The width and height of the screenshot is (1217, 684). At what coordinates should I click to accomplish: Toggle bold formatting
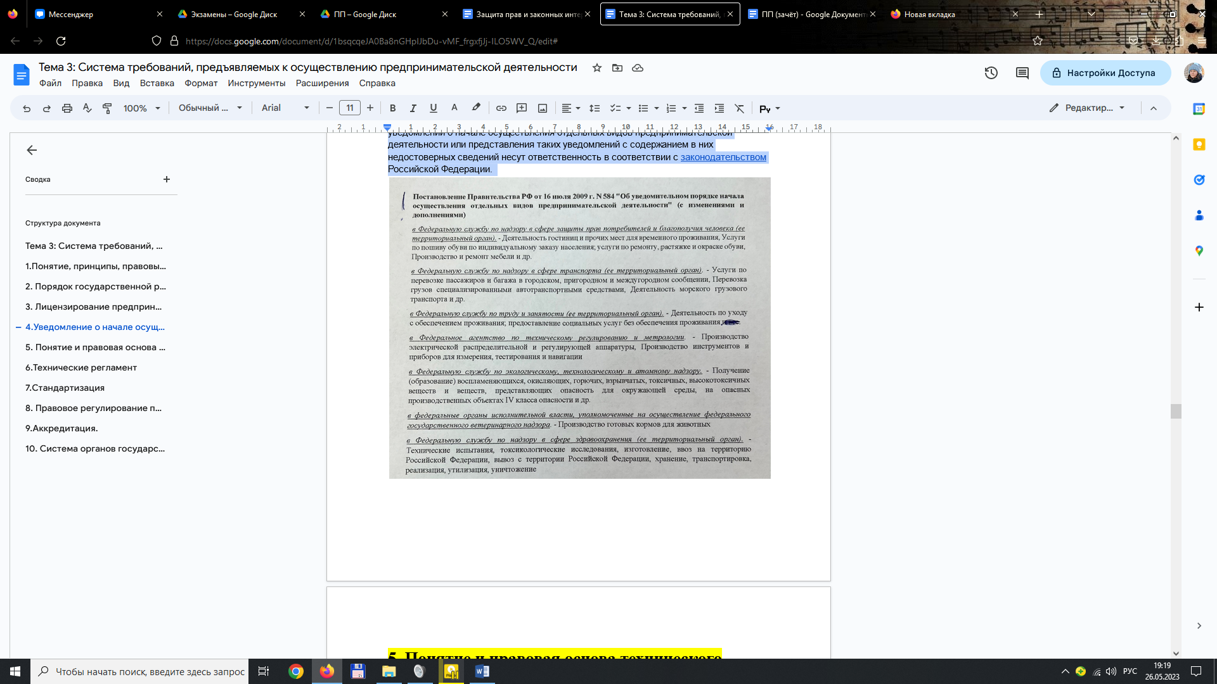coord(393,108)
